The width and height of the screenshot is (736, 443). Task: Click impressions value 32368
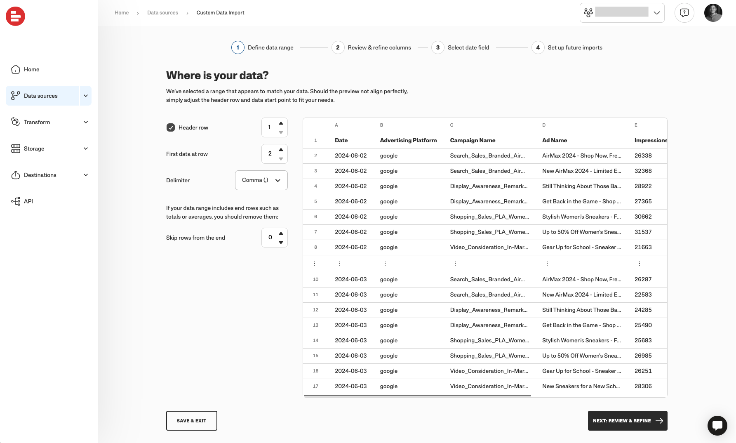pyautogui.click(x=643, y=171)
